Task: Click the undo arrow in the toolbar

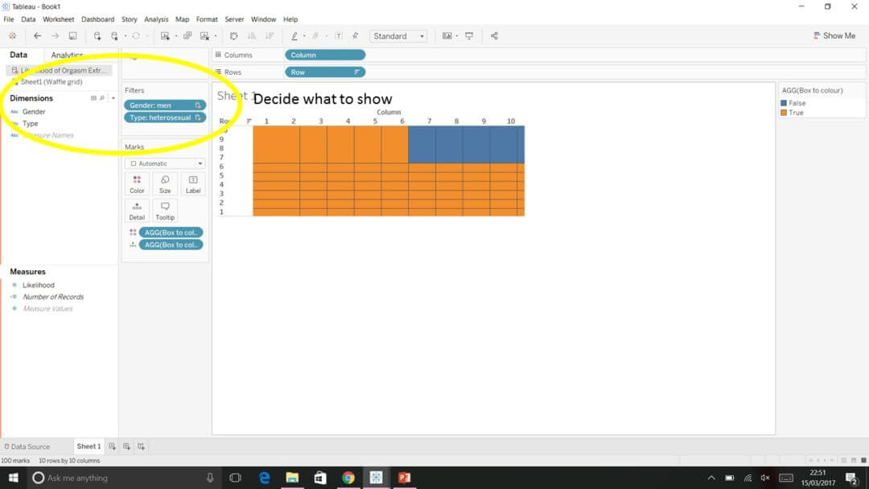Action: tap(37, 35)
